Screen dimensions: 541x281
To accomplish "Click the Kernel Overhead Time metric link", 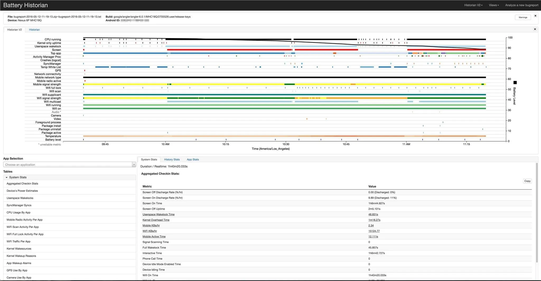I will tap(156, 220).
